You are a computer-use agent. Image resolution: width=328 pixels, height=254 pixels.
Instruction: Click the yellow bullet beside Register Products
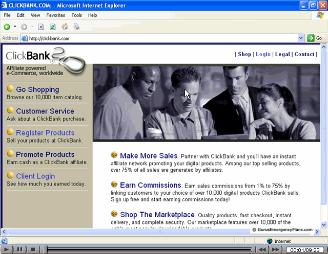click(10, 132)
